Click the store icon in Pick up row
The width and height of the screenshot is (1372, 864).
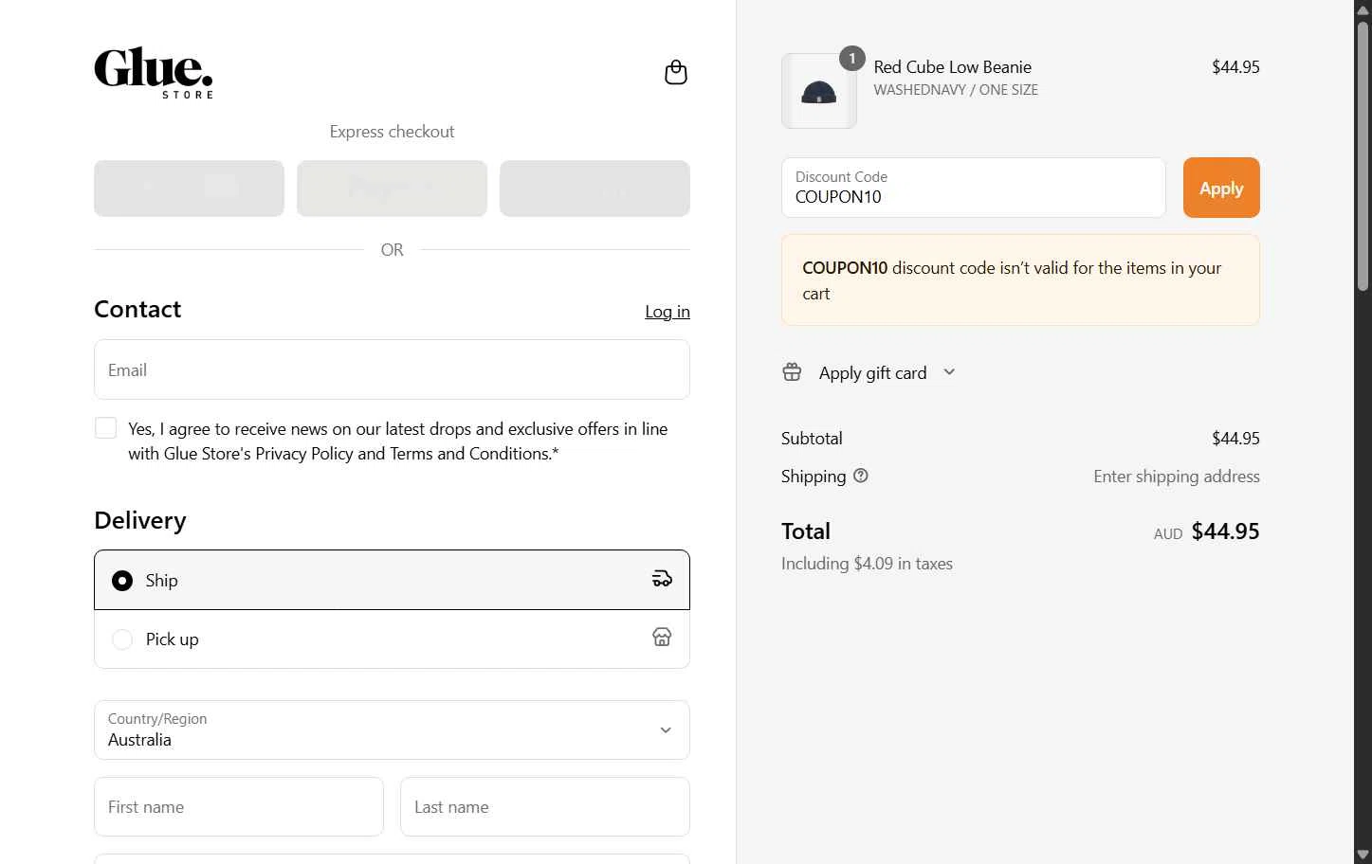(662, 638)
